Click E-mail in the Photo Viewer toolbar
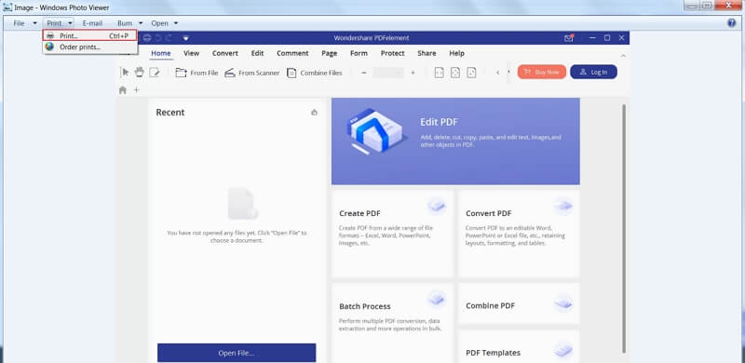 point(92,23)
